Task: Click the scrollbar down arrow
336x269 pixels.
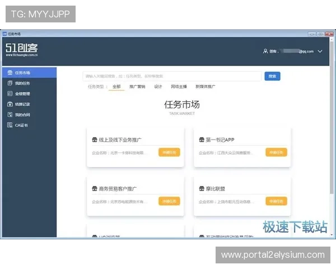Action: click(332, 235)
